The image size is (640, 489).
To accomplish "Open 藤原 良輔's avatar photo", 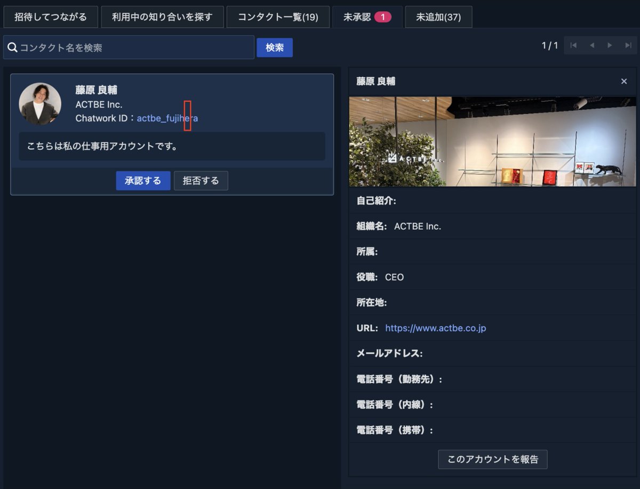I will (40, 103).
